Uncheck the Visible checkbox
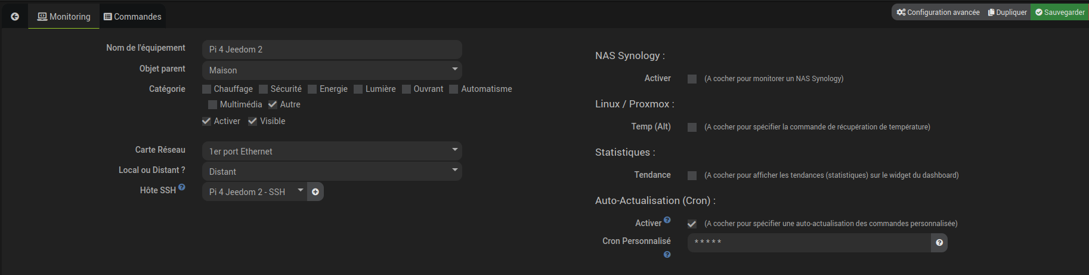 point(252,121)
